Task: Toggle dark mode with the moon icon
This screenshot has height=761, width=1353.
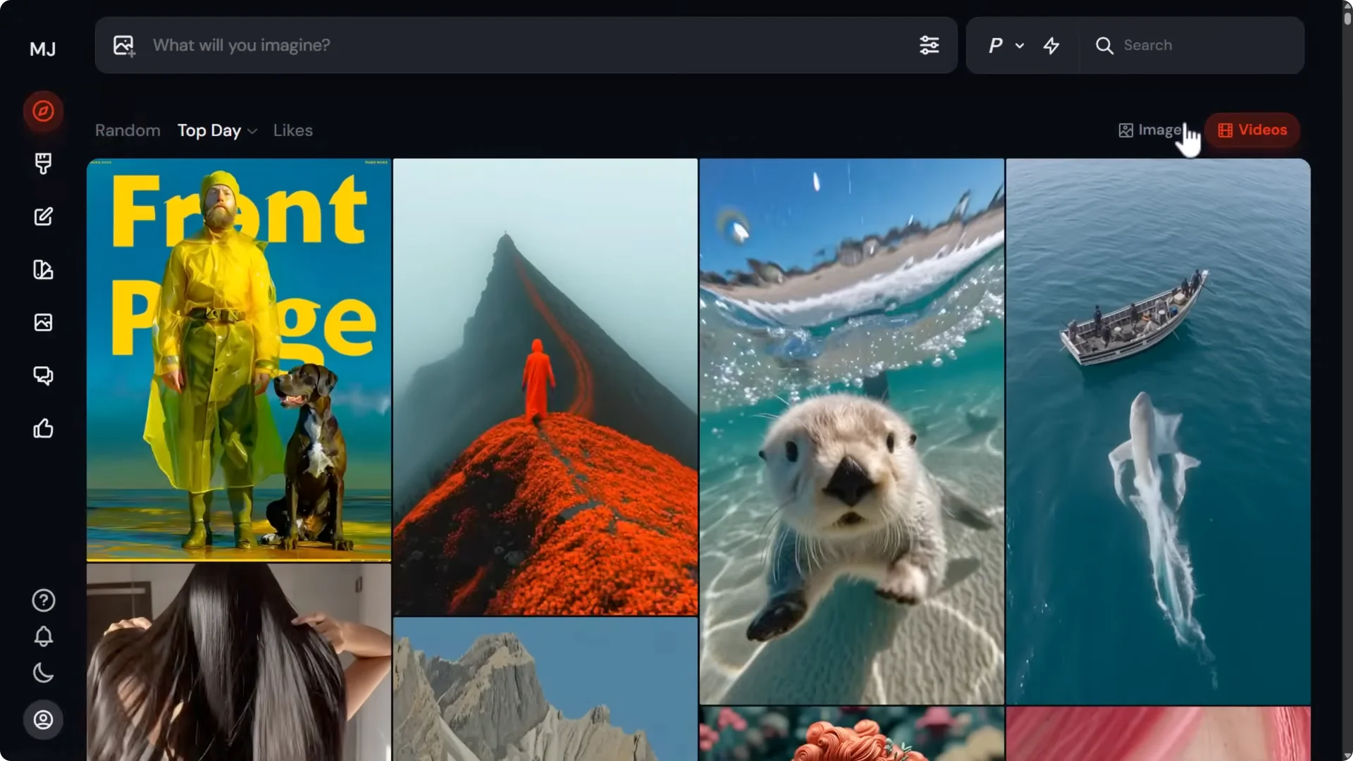Action: 43,673
